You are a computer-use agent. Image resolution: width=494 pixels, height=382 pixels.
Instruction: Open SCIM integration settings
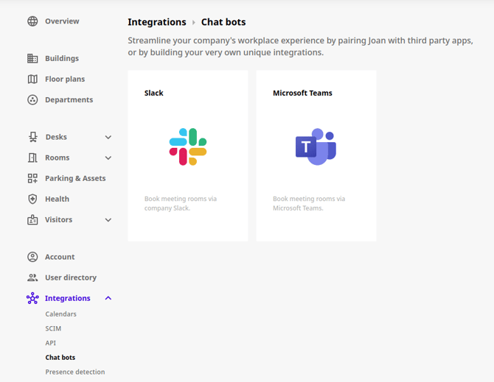pos(53,328)
